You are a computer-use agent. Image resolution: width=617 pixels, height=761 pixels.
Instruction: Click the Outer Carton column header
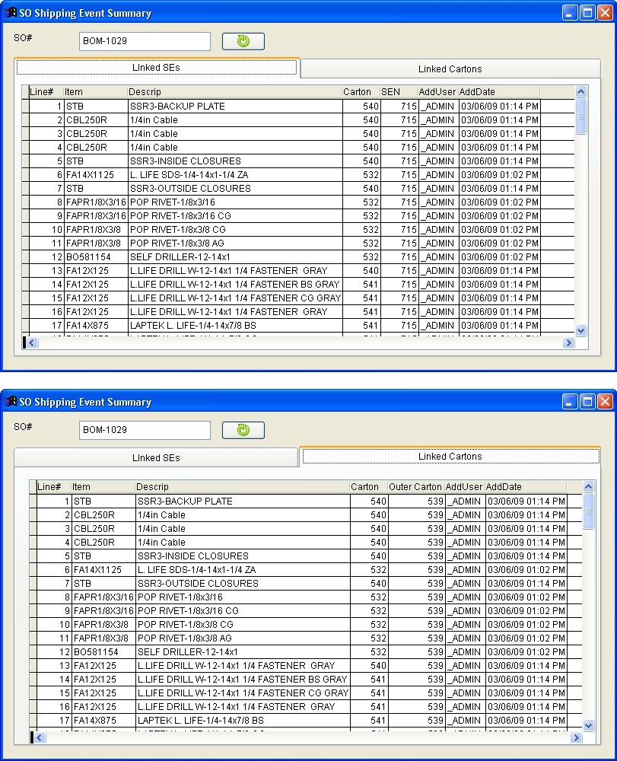pos(415,487)
